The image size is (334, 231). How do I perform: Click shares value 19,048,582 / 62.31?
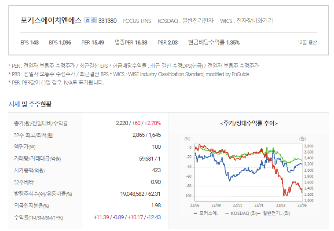point(140,194)
